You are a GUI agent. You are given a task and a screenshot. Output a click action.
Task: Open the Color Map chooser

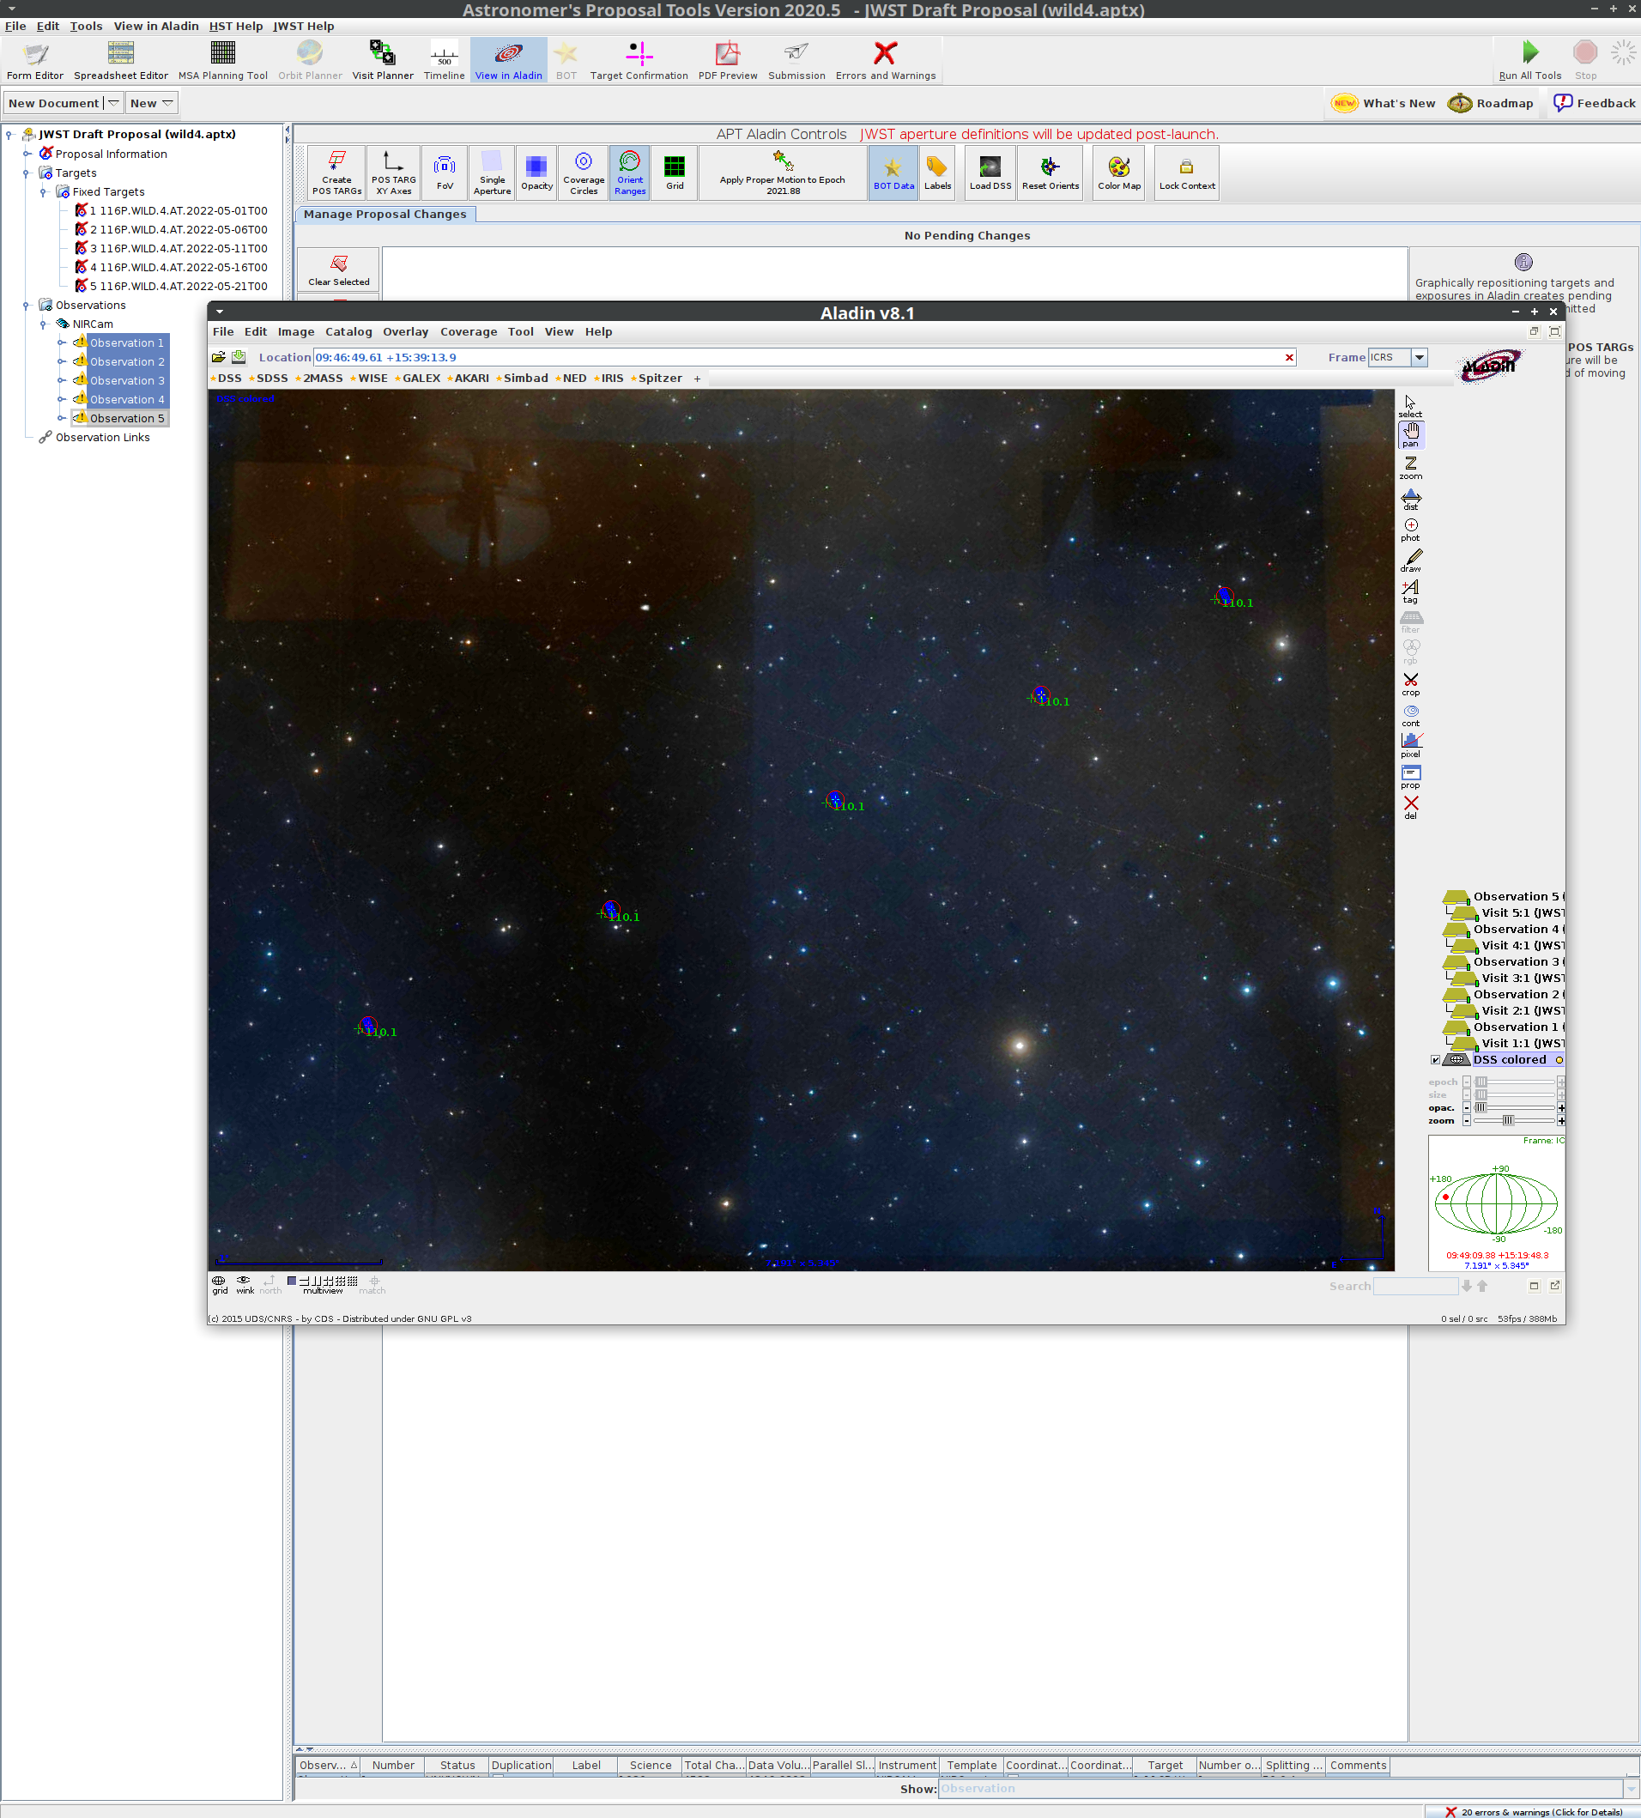coord(1118,173)
